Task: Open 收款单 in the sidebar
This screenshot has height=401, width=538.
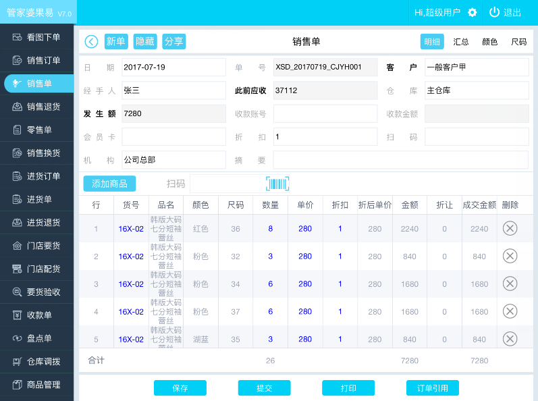Action: click(x=36, y=315)
